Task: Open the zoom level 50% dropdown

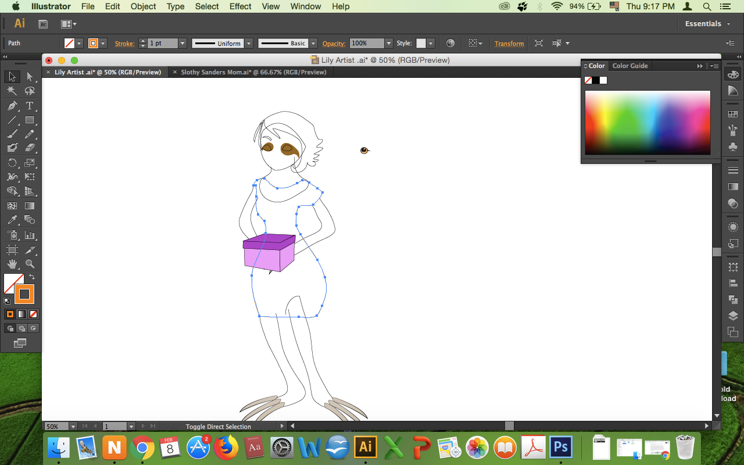Action: click(73, 427)
